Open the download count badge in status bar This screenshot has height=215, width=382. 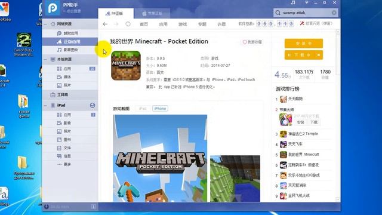click(x=93, y=207)
